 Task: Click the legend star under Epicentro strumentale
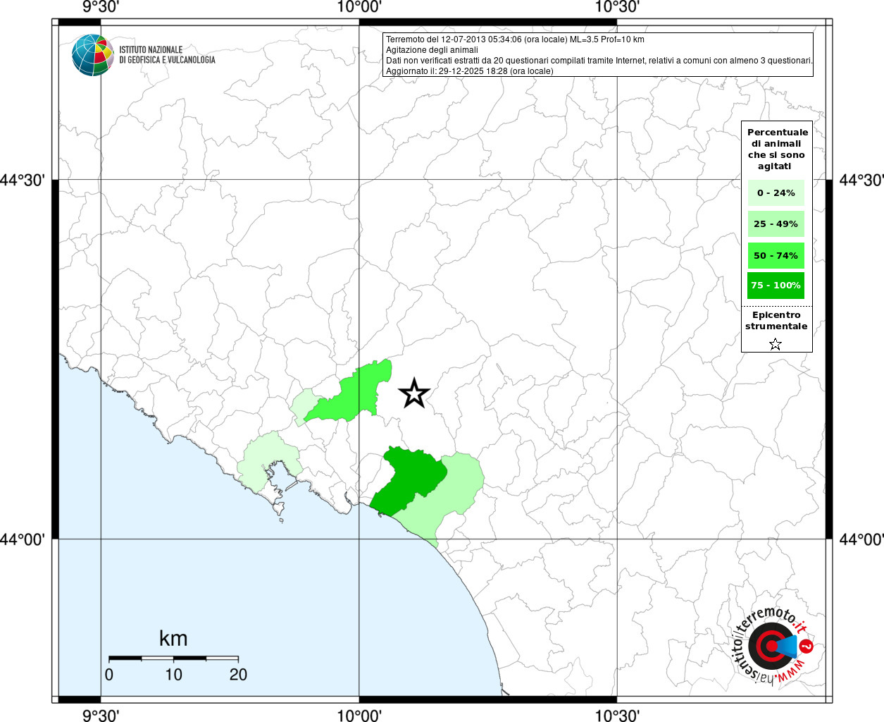(776, 344)
